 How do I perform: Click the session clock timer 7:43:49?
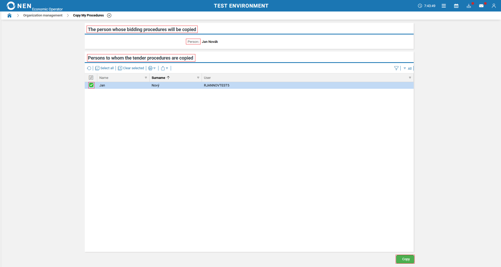tap(427, 6)
